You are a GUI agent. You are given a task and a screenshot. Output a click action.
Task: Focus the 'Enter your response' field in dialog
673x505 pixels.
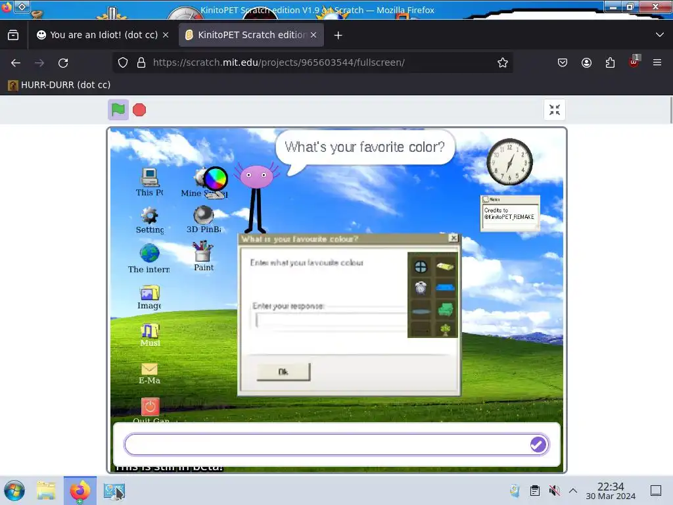tap(331, 320)
